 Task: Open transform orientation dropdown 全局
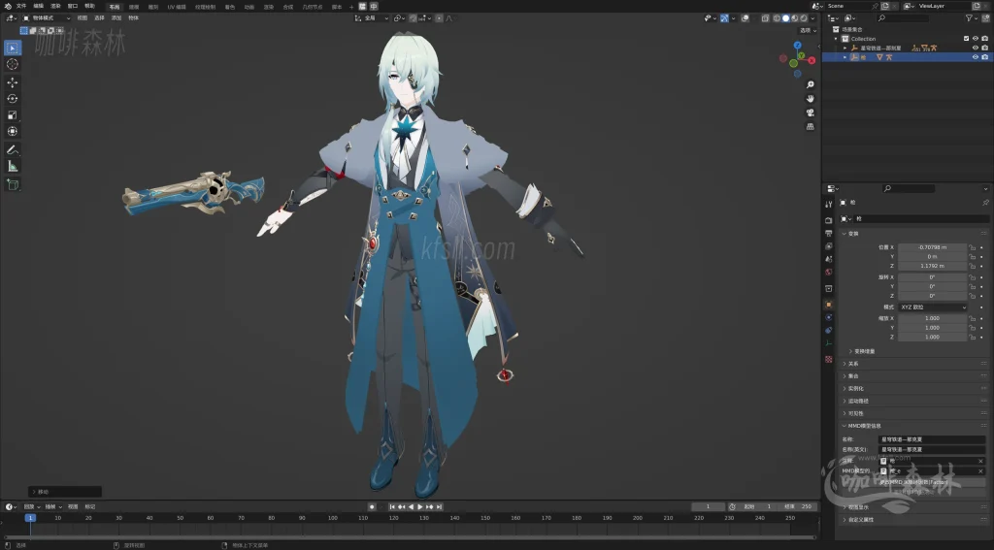point(372,18)
